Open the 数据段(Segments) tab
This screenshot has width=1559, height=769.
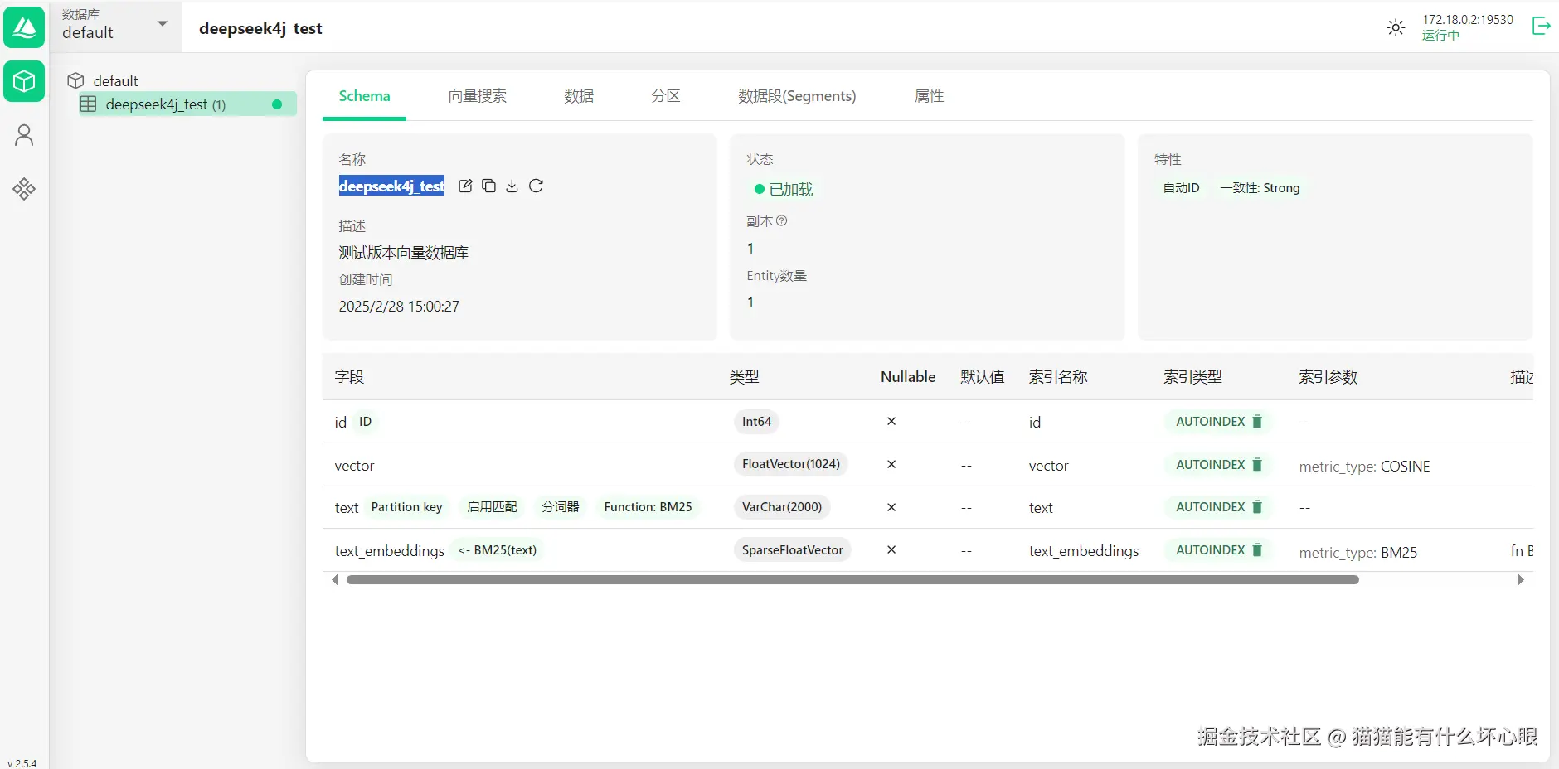[797, 96]
